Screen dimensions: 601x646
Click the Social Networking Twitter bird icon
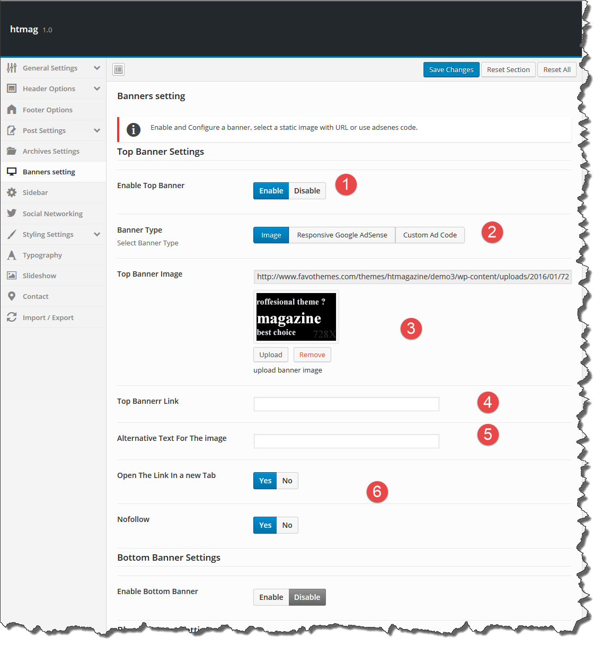pos(12,214)
